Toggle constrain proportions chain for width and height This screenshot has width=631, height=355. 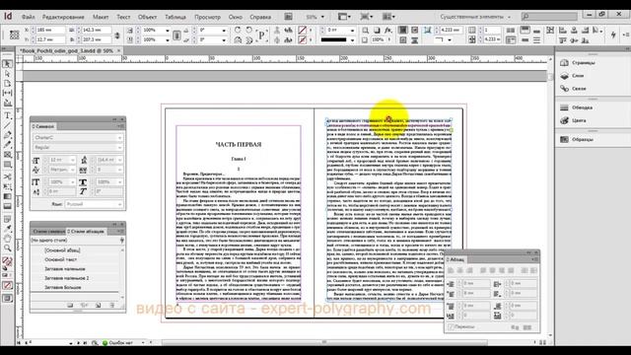pos(117,35)
